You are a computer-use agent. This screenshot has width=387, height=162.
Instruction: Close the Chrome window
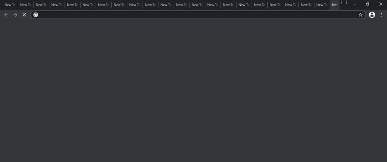coord(381,4)
